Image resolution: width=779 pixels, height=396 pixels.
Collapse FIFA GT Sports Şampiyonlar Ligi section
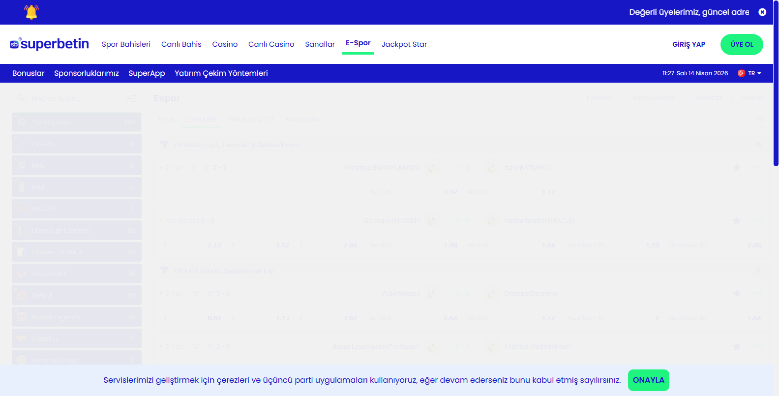point(758,271)
